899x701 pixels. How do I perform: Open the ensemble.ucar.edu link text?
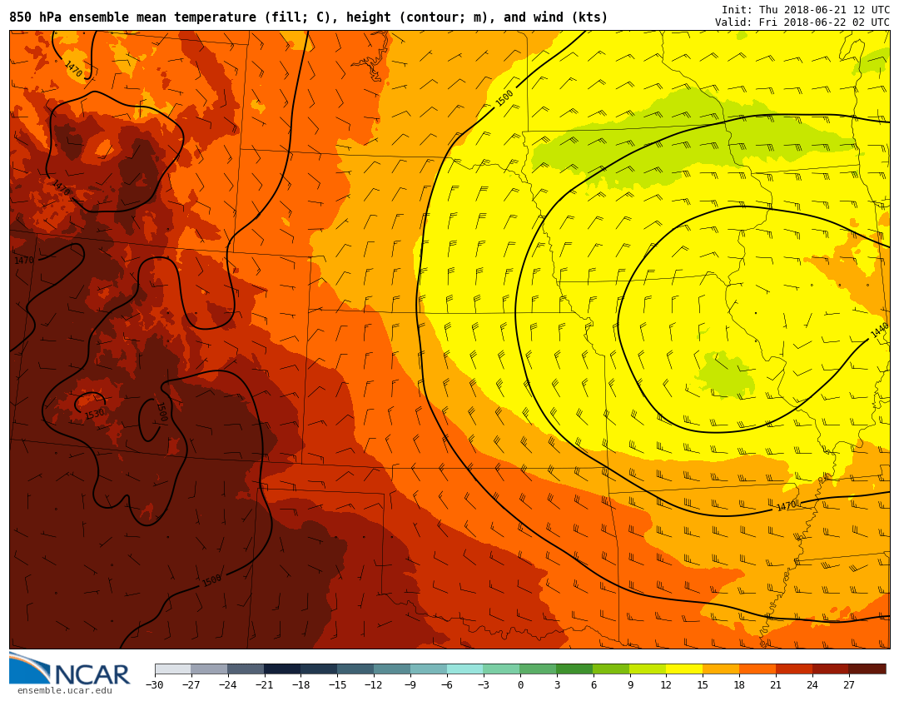64,691
